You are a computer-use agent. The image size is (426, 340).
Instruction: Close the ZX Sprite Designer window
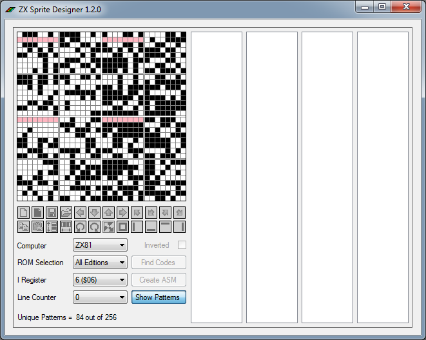click(406, 7)
